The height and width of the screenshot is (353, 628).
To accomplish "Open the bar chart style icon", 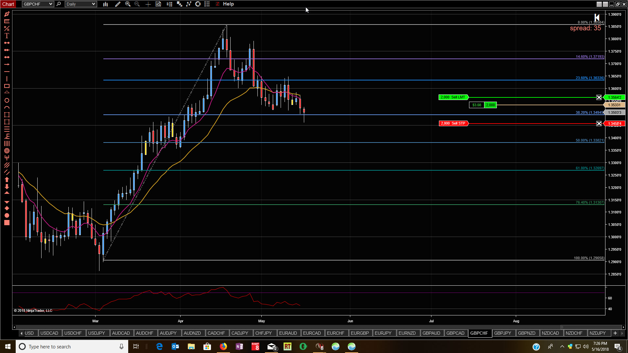I will point(106,4).
